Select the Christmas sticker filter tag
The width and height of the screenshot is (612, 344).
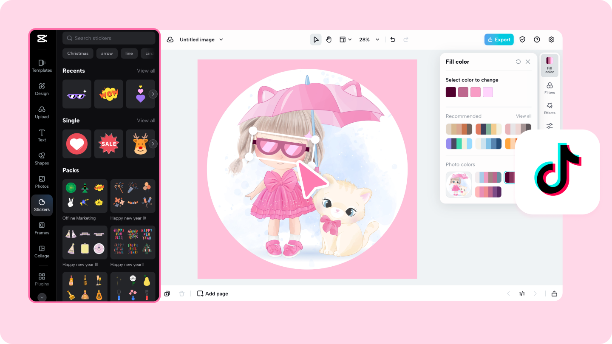pos(78,53)
